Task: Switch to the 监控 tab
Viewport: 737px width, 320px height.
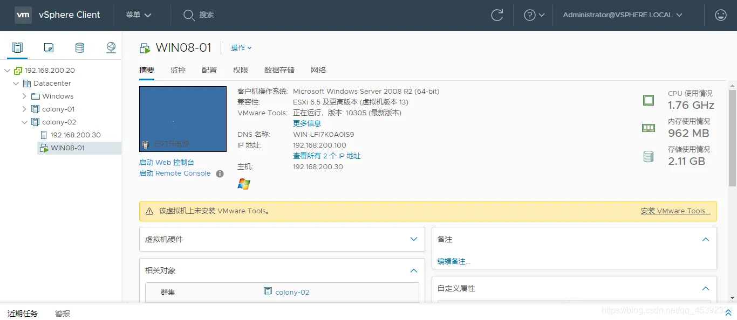Action: coord(178,70)
